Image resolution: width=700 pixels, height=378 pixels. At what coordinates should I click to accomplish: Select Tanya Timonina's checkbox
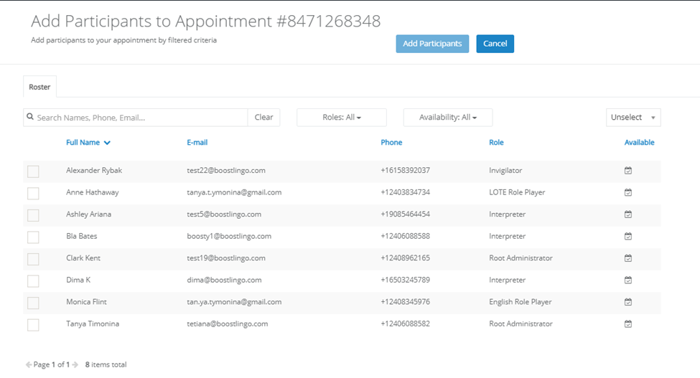[x=33, y=325]
